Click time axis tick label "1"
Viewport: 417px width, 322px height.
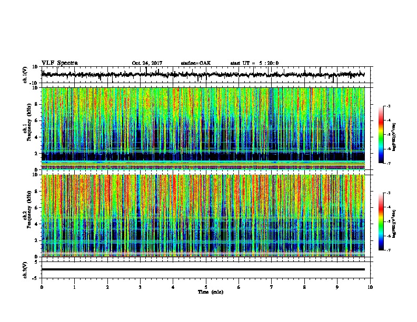[74, 287]
